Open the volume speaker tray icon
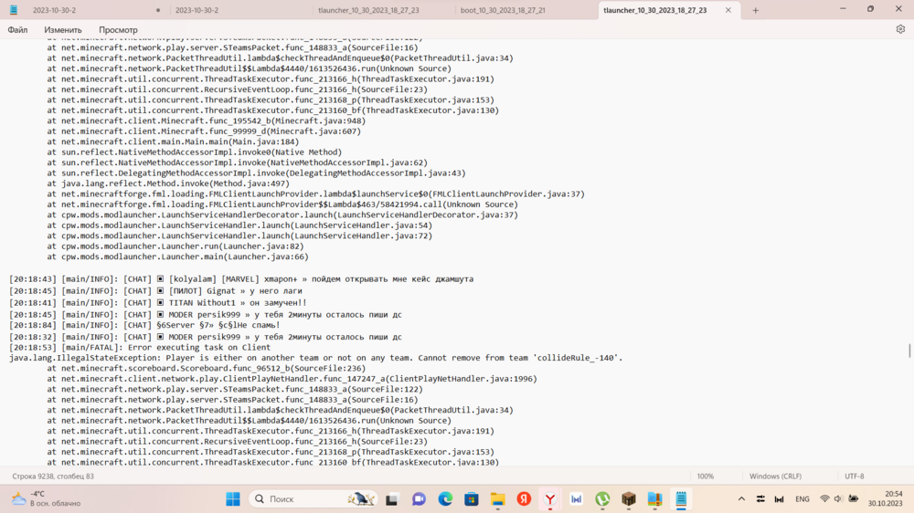 838,499
